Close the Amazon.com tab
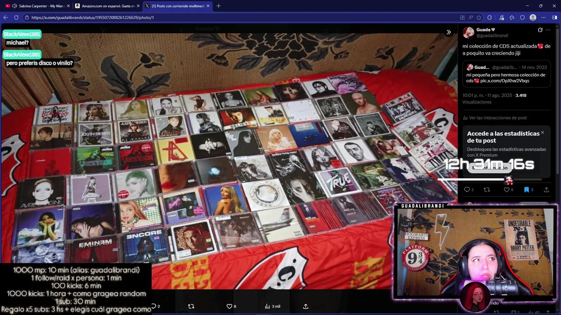Viewport: 561px width, 315px height. [x=138, y=6]
